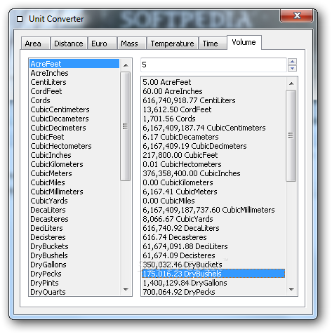Viewport: 332px width, 334px height.
Task: Select AcreFeet in the unit list
Action: coord(74,64)
